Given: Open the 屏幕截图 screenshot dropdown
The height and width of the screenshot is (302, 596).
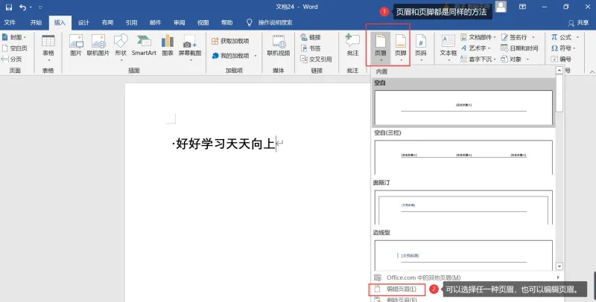Looking at the screenshot, I should [x=190, y=48].
